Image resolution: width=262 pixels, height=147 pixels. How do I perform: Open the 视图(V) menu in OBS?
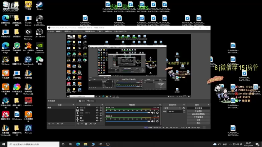67,31
